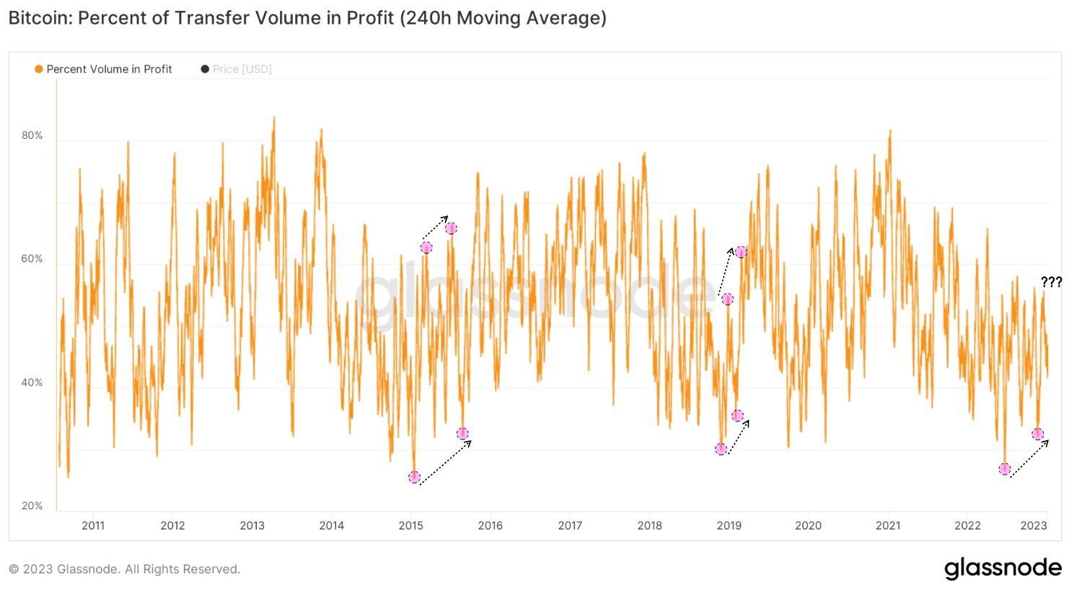Viewport: 1072px width, 590px height.
Task: Click the Glassnode copyright notice
Action: point(124,569)
